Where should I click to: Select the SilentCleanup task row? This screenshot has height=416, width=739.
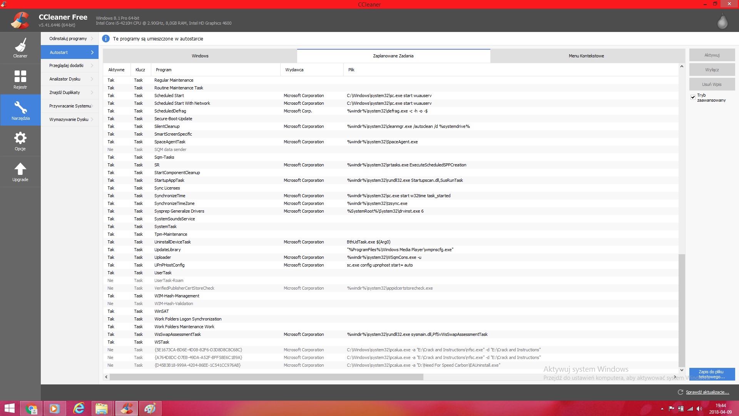coord(391,126)
